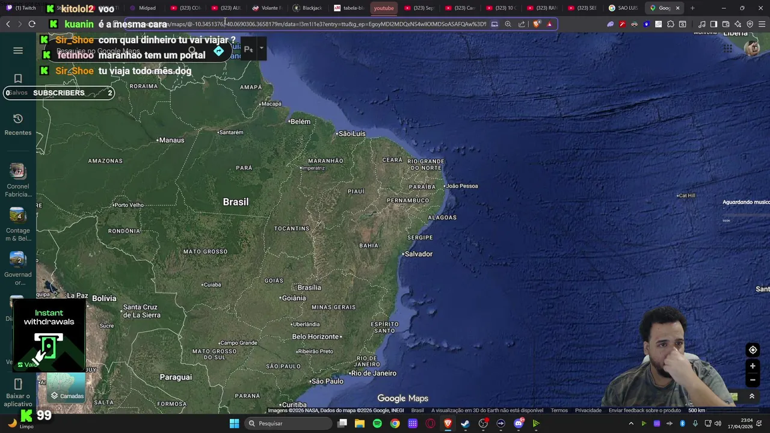Open Spotify from the taskbar
The width and height of the screenshot is (770, 433).
pyautogui.click(x=377, y=423)
